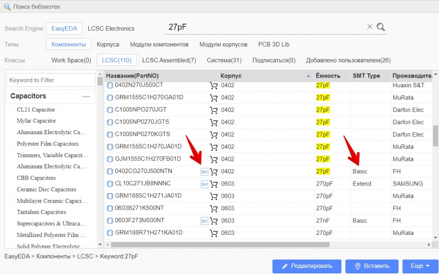Clear the 27pF search text with X
Screen dimensions: 439x275
click(x=369, y=27)
